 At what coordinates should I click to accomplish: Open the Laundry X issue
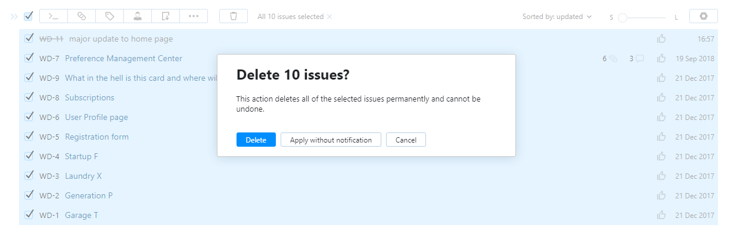(x=83, y=176)
